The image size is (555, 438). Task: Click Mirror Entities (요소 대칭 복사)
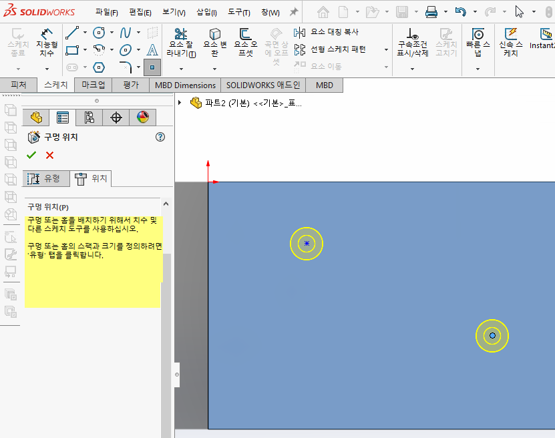pyautogui.click(x=326, y=32)
